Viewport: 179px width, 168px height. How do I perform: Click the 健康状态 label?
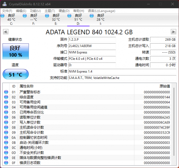15,39
